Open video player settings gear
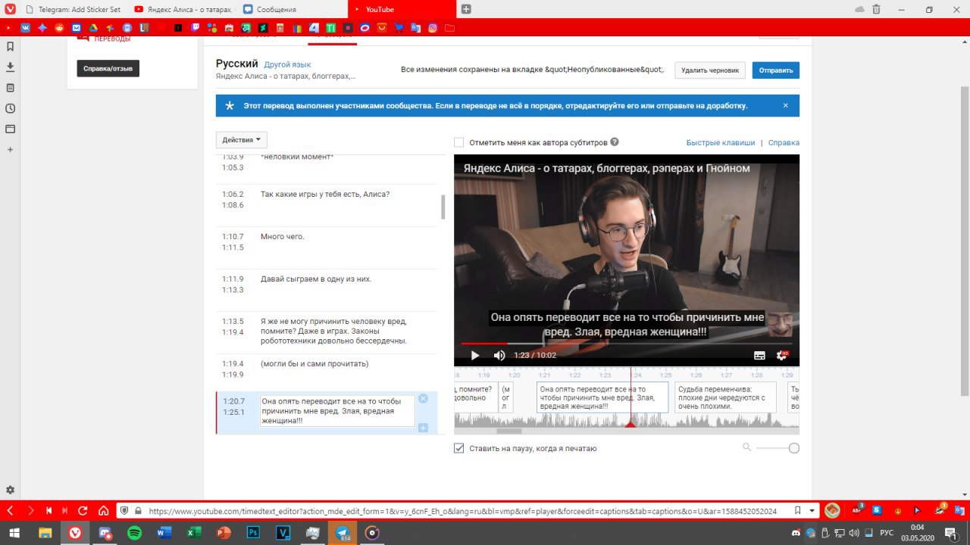Screen dimensions: 970x545 781,355
